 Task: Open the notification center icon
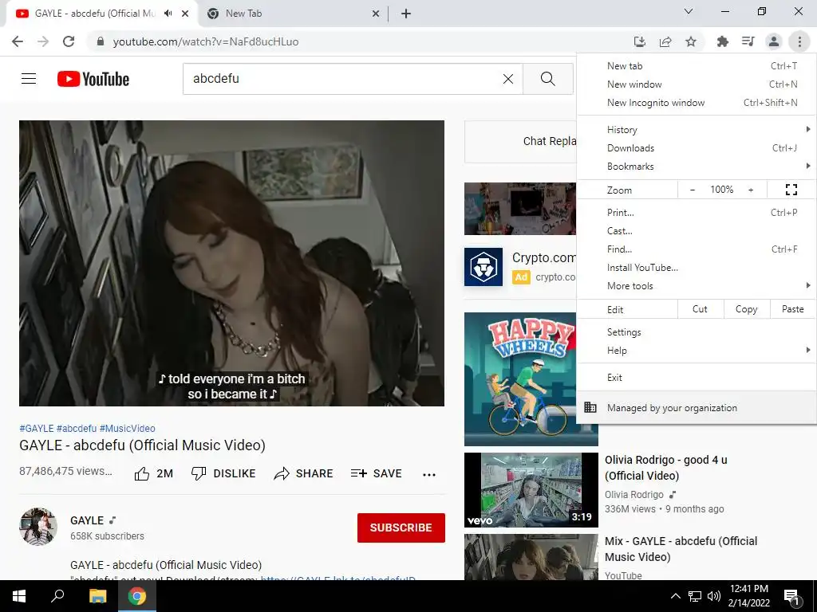(792, 596)
